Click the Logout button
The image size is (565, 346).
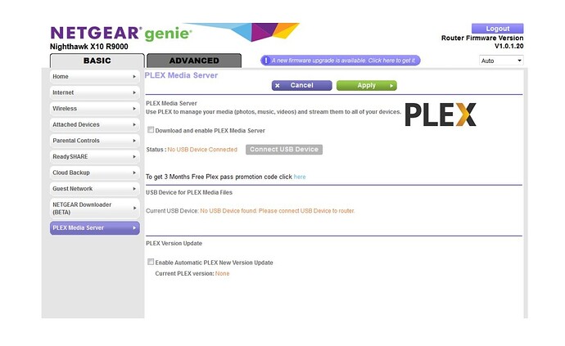(x=497, y=29)
